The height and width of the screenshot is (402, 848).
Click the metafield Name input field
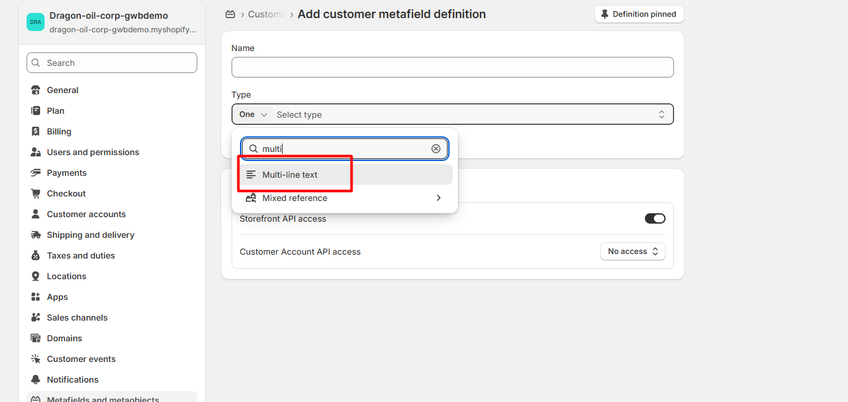click(452, 67)
